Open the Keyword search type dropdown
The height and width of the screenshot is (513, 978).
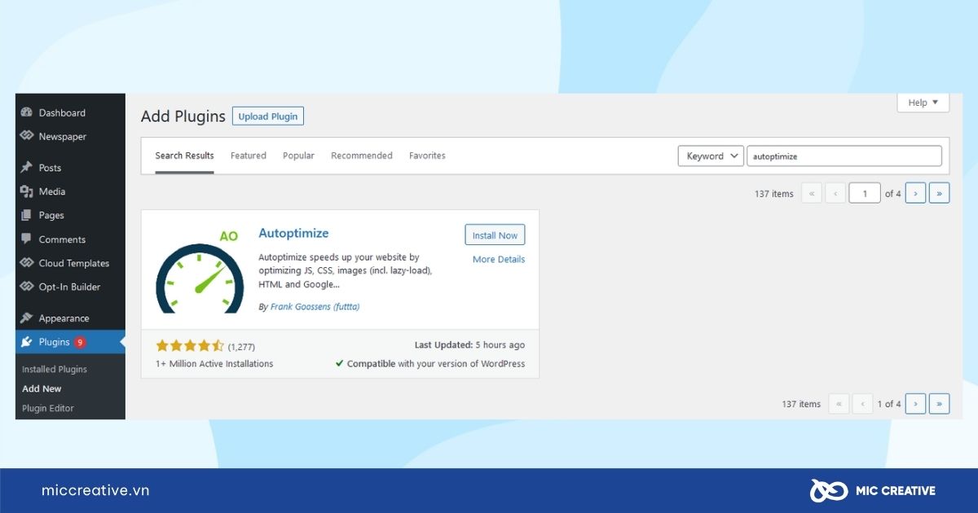pos(711,156)
